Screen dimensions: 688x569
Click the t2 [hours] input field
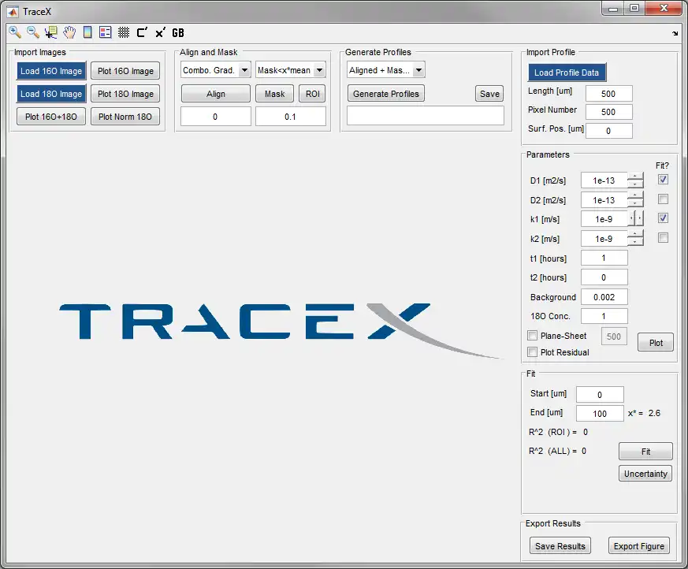pyautogui.click(x=604, y=277)
